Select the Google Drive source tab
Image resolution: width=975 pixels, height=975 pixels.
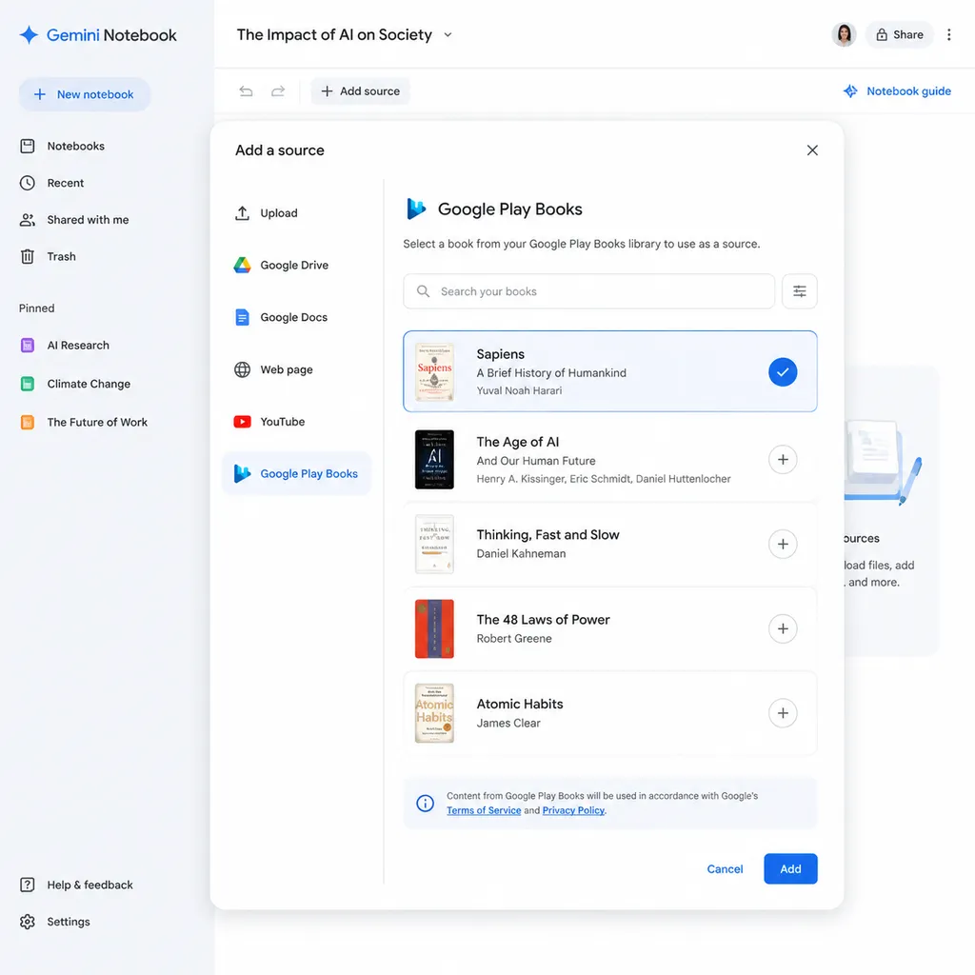coord(297,266)
